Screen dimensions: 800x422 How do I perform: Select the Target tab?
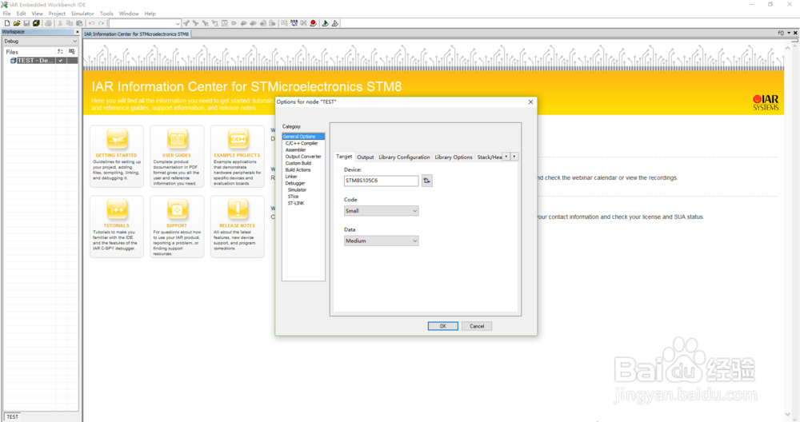[x=344, y=157]
